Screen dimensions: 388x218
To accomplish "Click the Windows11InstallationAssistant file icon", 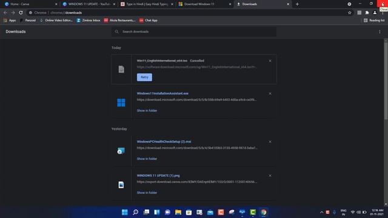I will (x=121, y=102).
